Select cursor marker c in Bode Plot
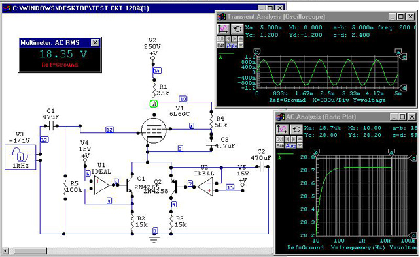The width and height of the screenshot is (420, 257). 413,158
